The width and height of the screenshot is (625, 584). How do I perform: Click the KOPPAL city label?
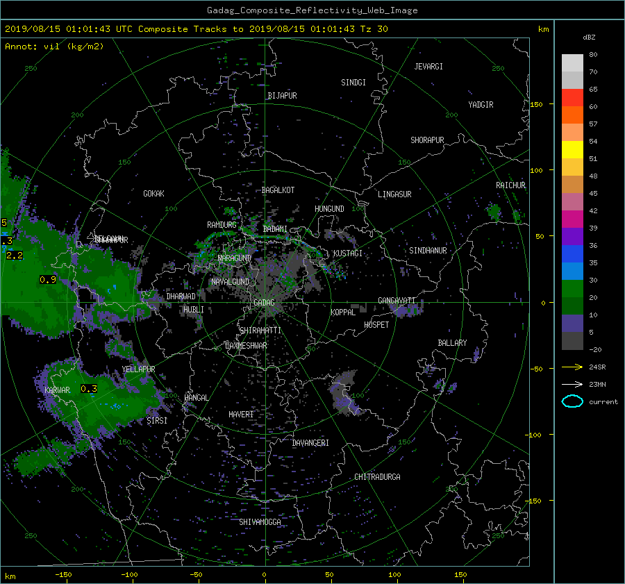point(343,312)
